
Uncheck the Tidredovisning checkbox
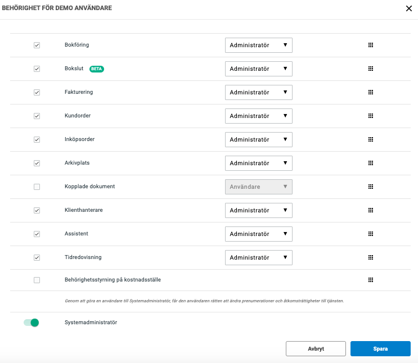[x=37, y=257]
